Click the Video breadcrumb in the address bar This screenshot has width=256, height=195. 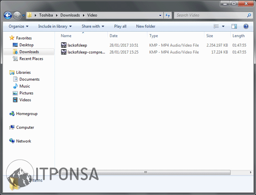click(x=92, y=15)
